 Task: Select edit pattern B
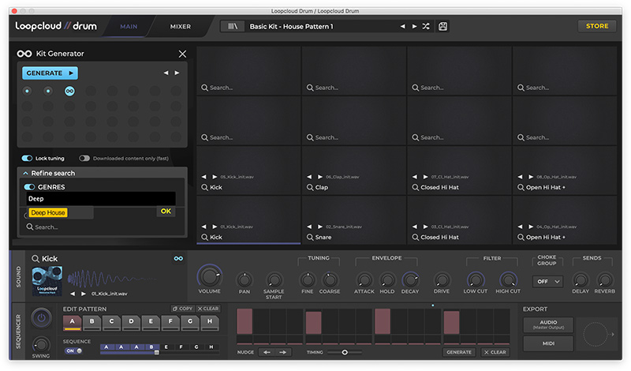coord(91,322)
